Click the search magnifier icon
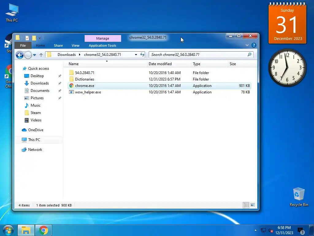The image size is (314, 236). 249,55
